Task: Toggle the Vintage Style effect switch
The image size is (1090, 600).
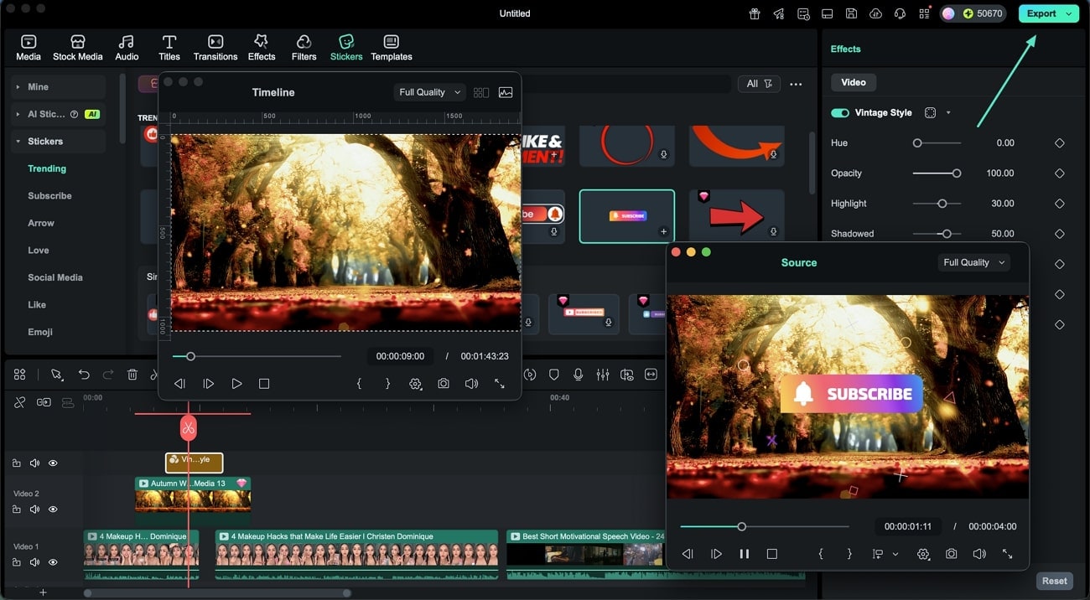Action: point(839,113)
